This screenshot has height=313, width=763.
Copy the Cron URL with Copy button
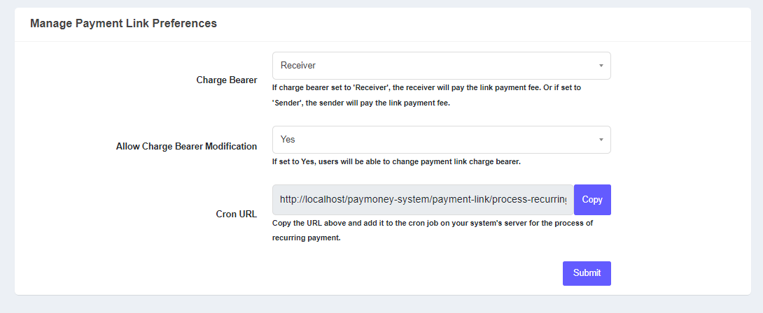point(592,200)
